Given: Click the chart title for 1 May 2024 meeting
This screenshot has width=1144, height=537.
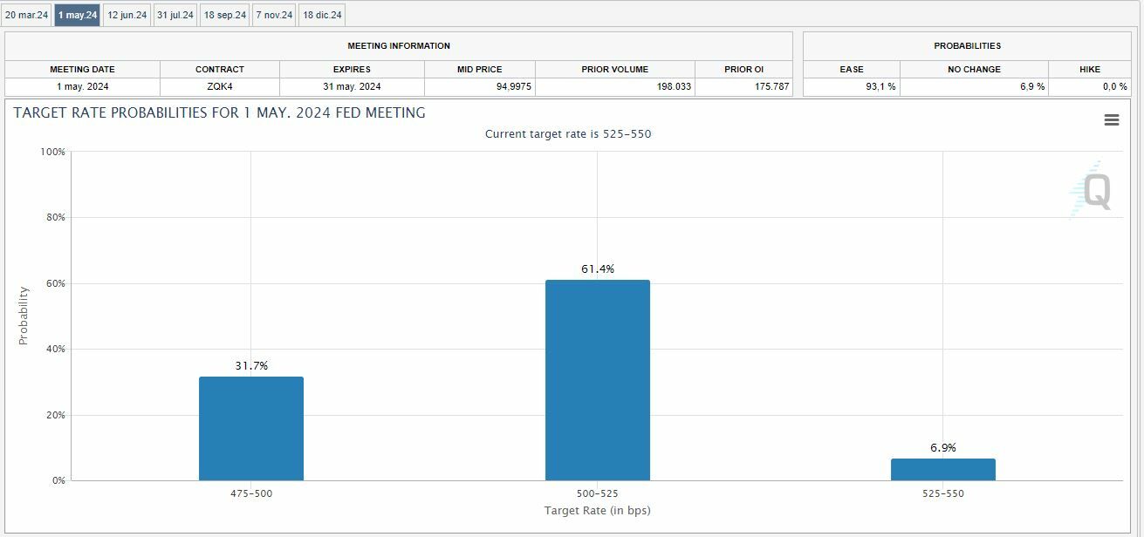Looking at the screenshot, I should click(220, 112).
